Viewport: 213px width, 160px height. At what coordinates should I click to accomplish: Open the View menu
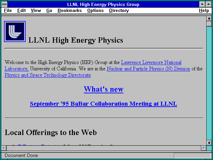(x=36, y=11)
